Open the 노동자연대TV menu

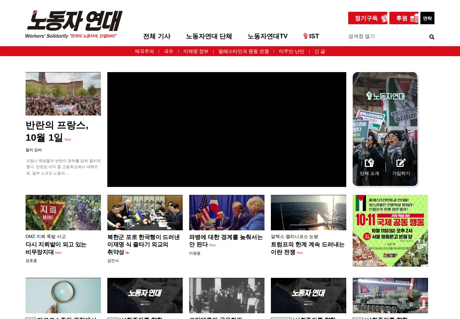tap(268, 36)
